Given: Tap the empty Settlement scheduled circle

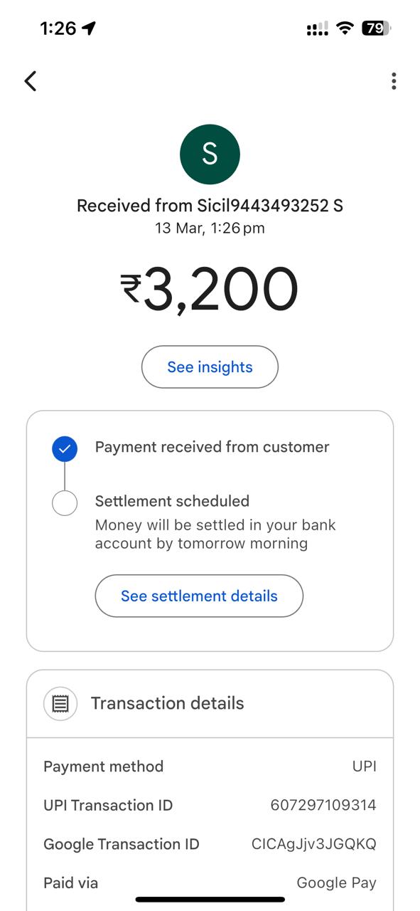Looking at the screenshot, I should tap(65, 503).
